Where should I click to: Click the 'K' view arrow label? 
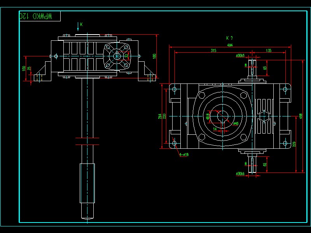click(81, 24)
